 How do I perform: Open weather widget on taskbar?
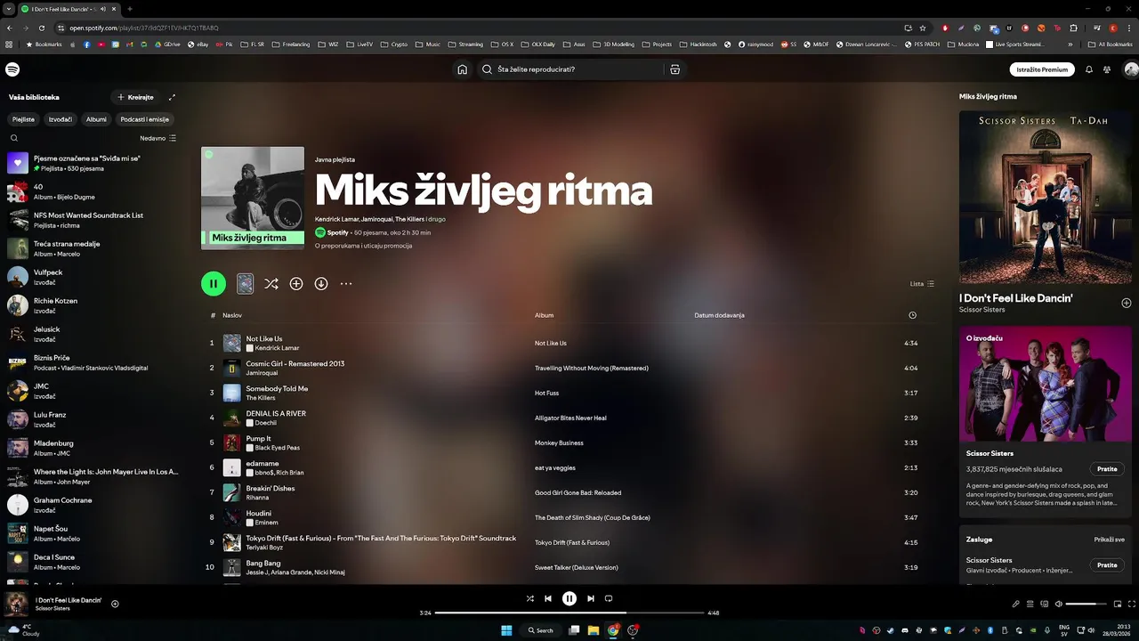click(25, 630)
